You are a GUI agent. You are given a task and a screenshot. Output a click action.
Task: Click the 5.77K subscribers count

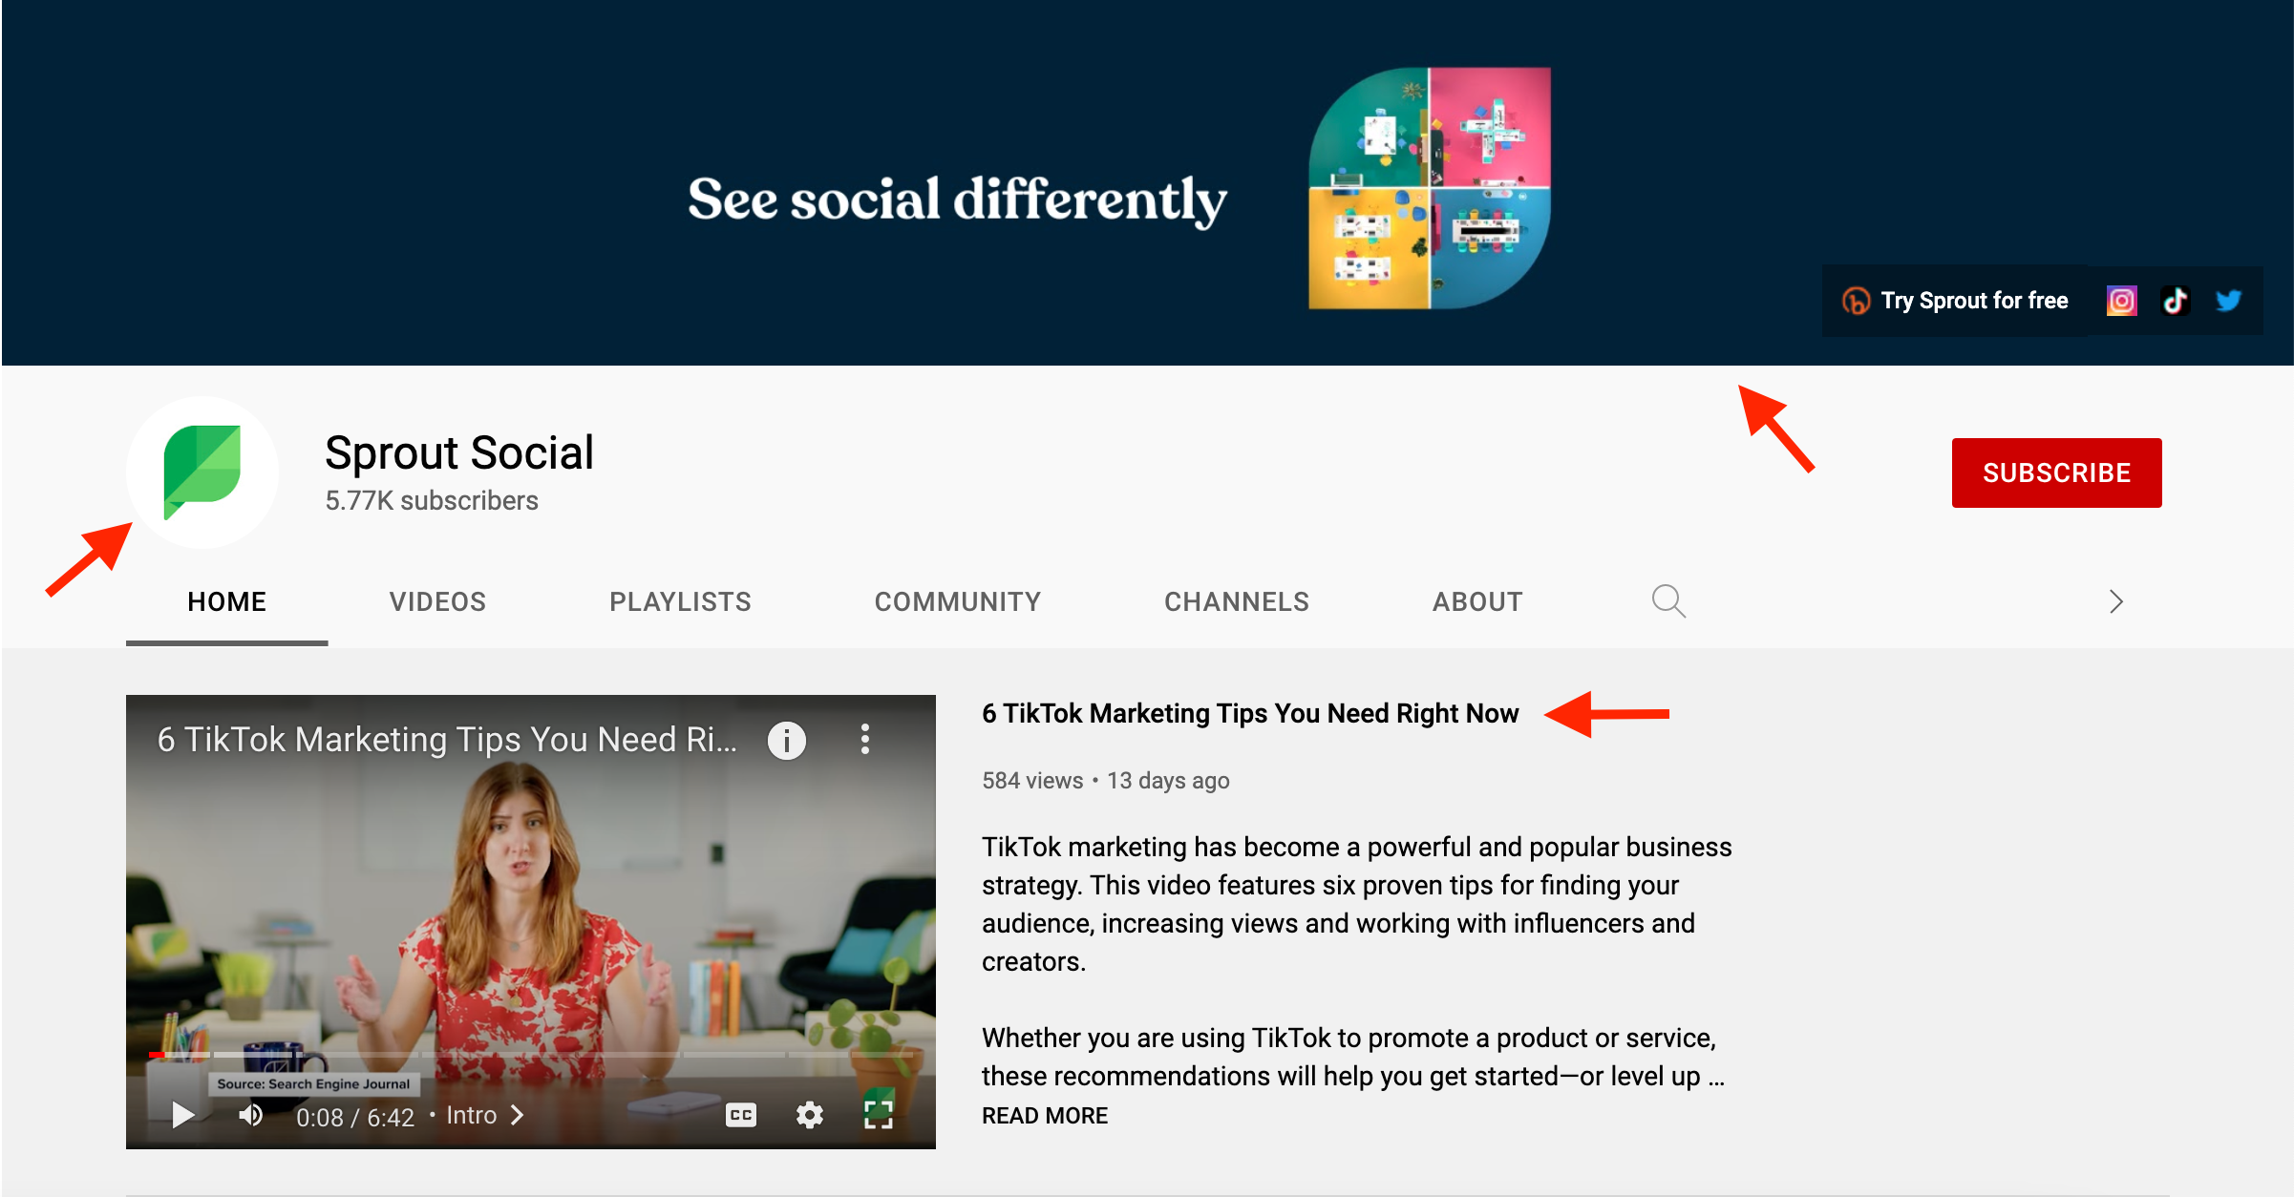click(x=432, y=500)
